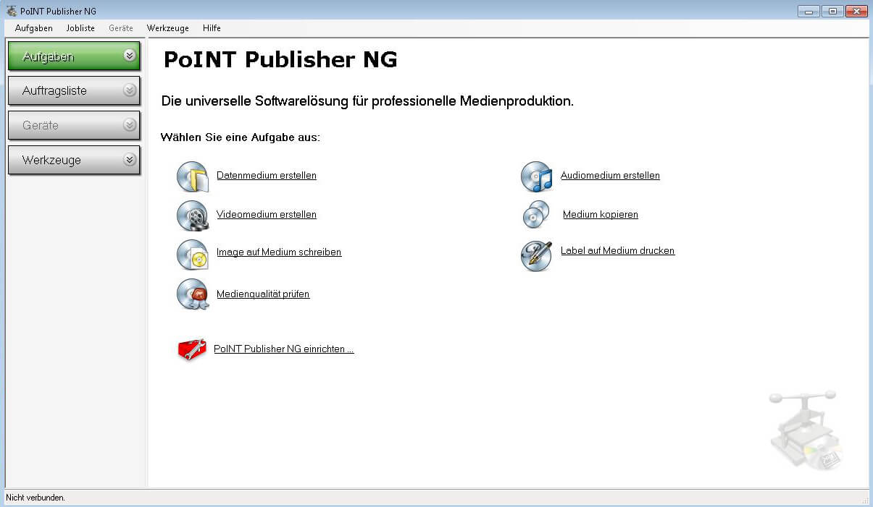The height and width of the screenshot is (507, 873).
Task: Expand the Aufgaben panel chevron
Action: click(130, 56)
